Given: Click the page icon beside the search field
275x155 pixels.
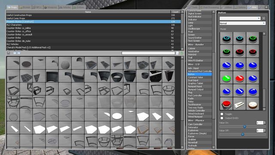Looking at the screenshot, I should [177, 53].
